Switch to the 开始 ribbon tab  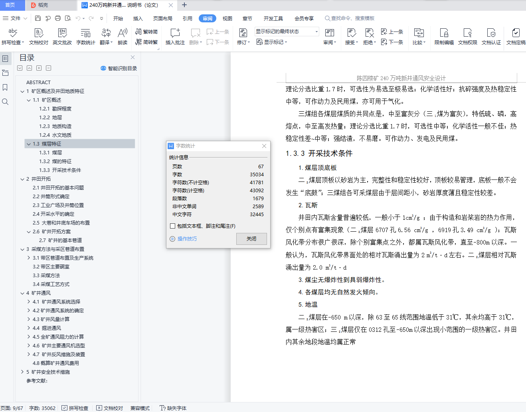click(118, 18)
